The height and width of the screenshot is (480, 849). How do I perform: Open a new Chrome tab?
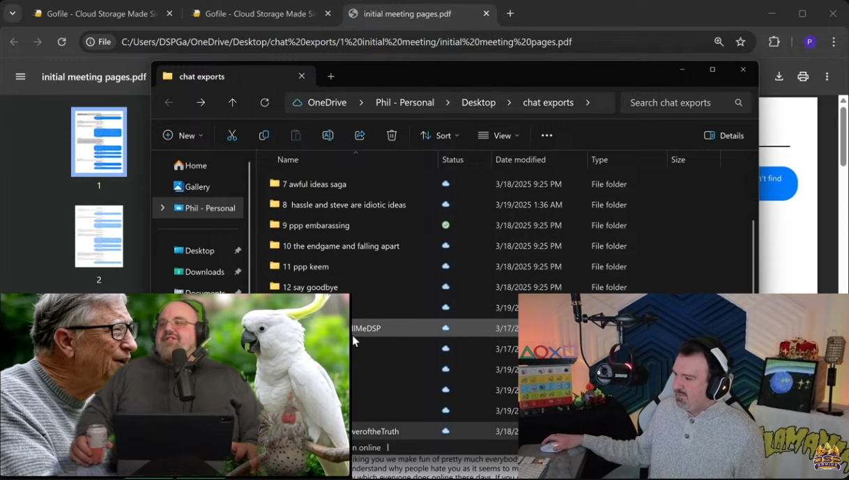pyautogui.click(x=510, y=13)
